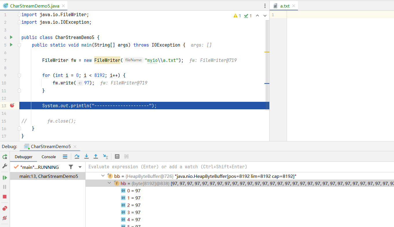Click the import java.io.IOException line
394x227 pixels.
tap(56, 22)
